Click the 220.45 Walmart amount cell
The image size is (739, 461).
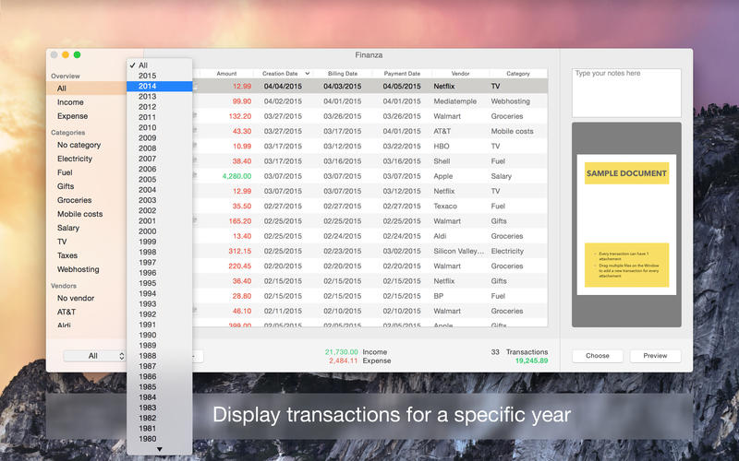coord(240,266)
